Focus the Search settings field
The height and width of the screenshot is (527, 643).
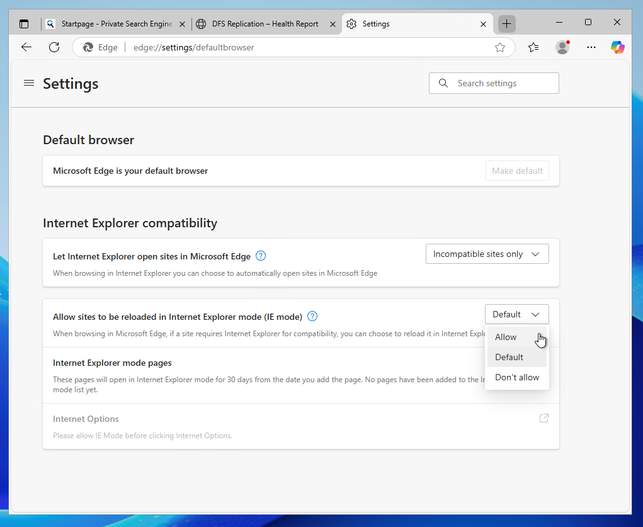click(x=494, y=83)
